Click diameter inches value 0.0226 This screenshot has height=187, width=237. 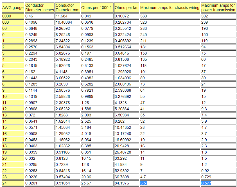(40, 177)
